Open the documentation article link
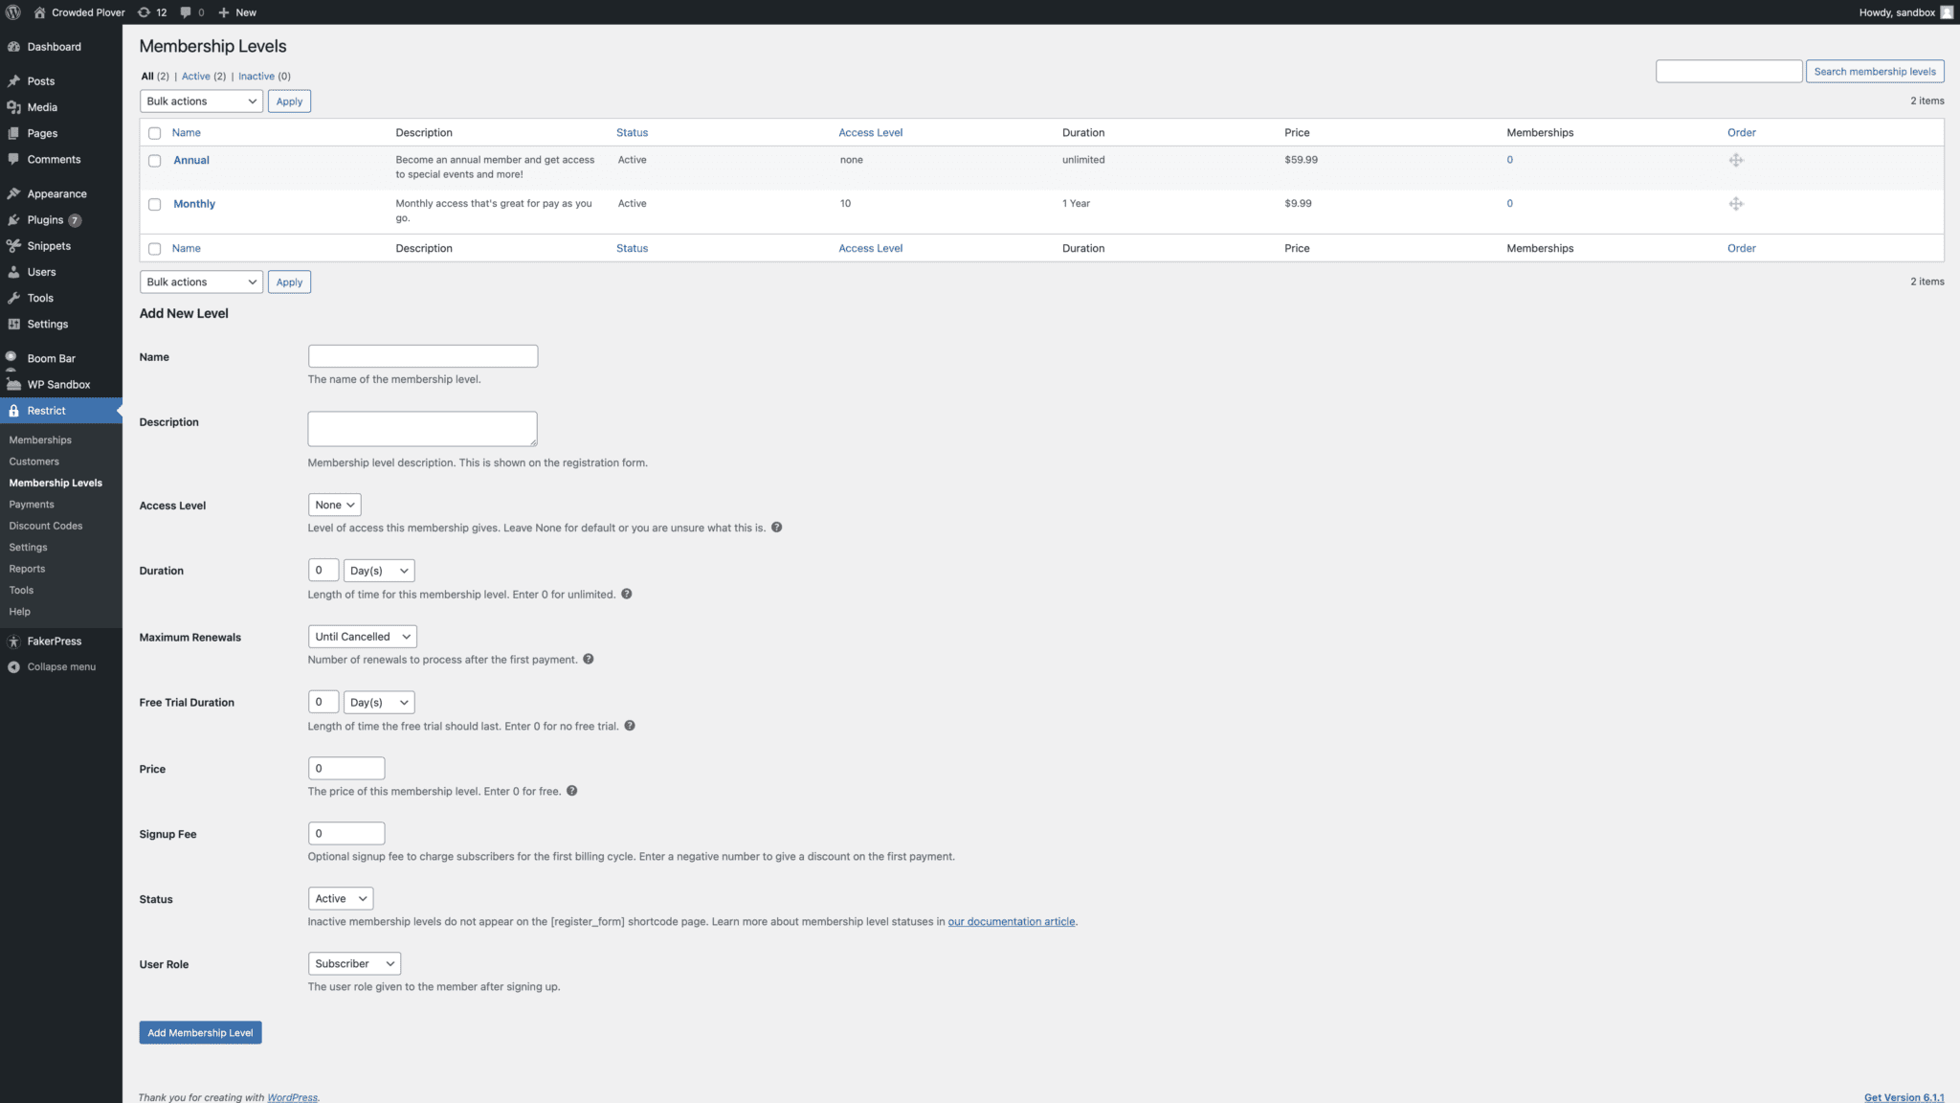 point(1011,922)
